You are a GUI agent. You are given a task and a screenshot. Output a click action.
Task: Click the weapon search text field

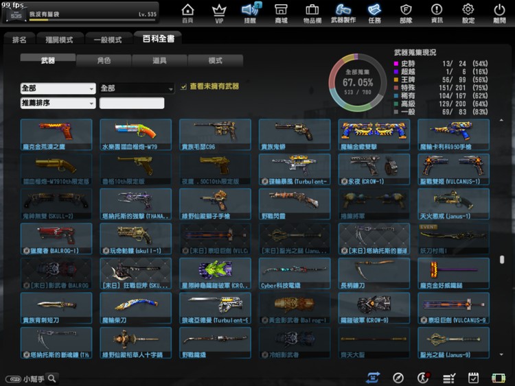coord(132,104)
